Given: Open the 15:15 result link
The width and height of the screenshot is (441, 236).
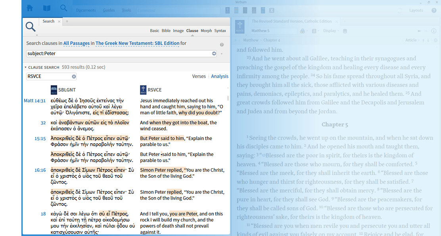Looking at the screenshot, I should pyautogui.click(x=40, y=139).
